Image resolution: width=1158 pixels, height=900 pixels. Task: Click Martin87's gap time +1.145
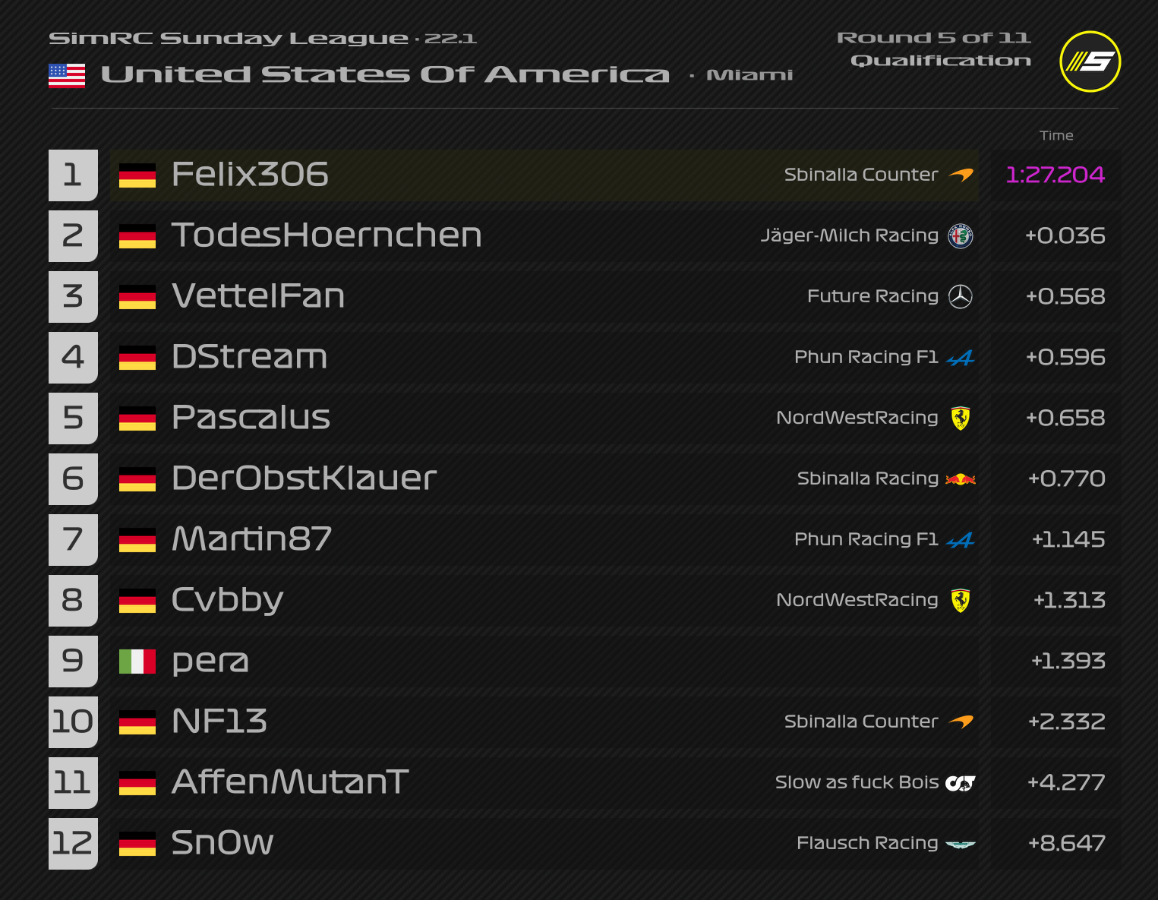pyautogui.click(x=1068, y=539)
